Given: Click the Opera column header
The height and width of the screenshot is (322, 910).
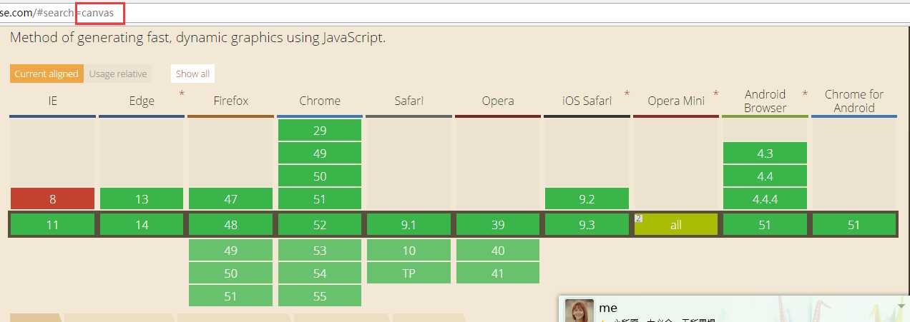Looking at the screenshot, I should click(x=498, y=101).
